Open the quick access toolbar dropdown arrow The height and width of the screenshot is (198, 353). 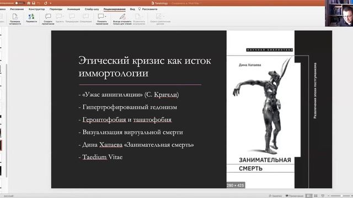coord(51,3)
